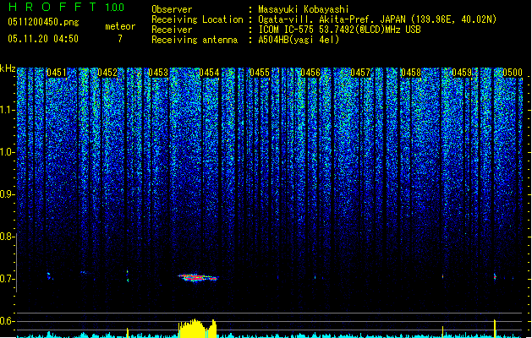Click the 0.8 kHz frequency label
The image size is (532, 338).
pyautogui.click(x=8, y=237)
